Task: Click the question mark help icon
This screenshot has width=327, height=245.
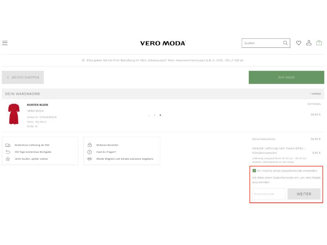Action: pos(90,152)
